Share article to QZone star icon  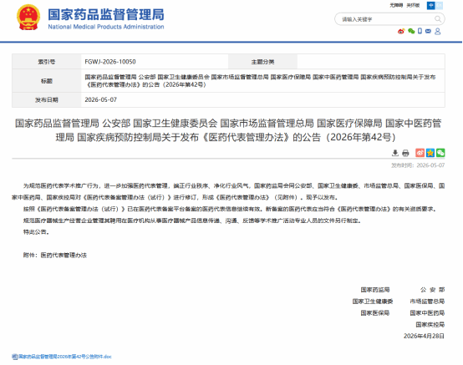(430, 153)
